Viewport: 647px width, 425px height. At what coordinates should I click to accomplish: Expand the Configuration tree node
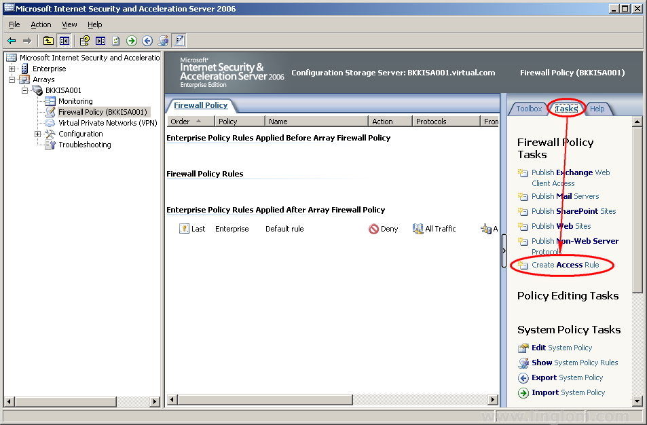[x=37, y=134]
